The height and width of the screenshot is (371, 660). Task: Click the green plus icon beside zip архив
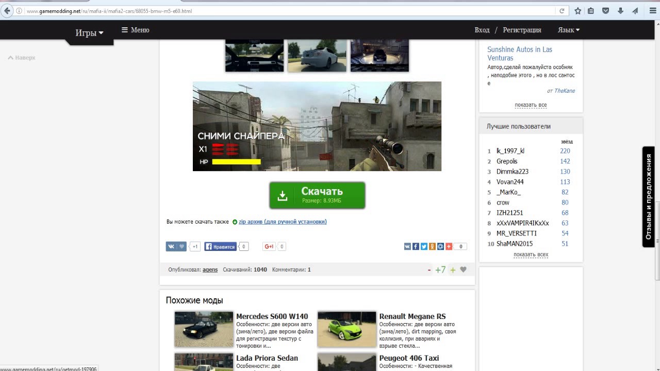click(235, 222)
